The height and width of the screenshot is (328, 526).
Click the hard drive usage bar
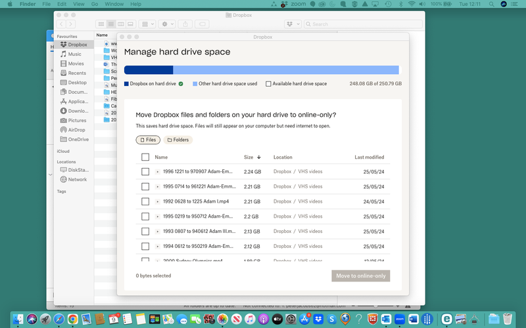(261, 70)
